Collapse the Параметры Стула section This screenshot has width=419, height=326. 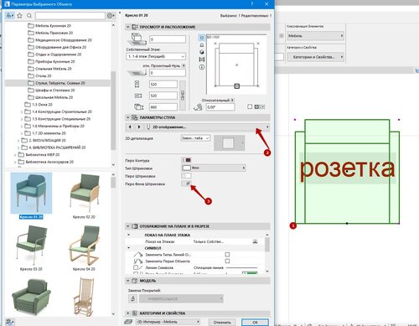[128, 117]
